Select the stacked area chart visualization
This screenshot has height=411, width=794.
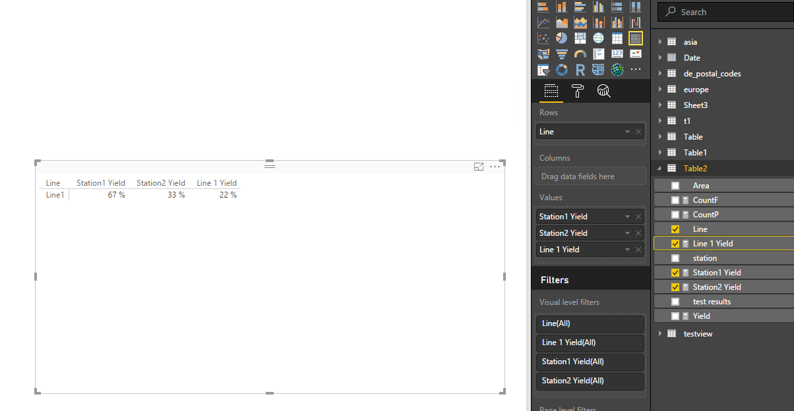580,22
